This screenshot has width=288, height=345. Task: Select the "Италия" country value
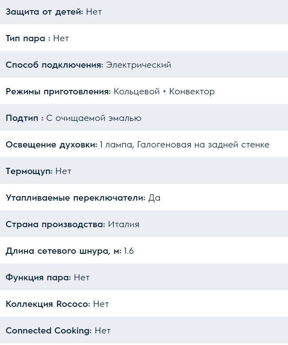(123, 225)
